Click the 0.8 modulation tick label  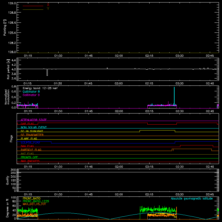(14, 87)
